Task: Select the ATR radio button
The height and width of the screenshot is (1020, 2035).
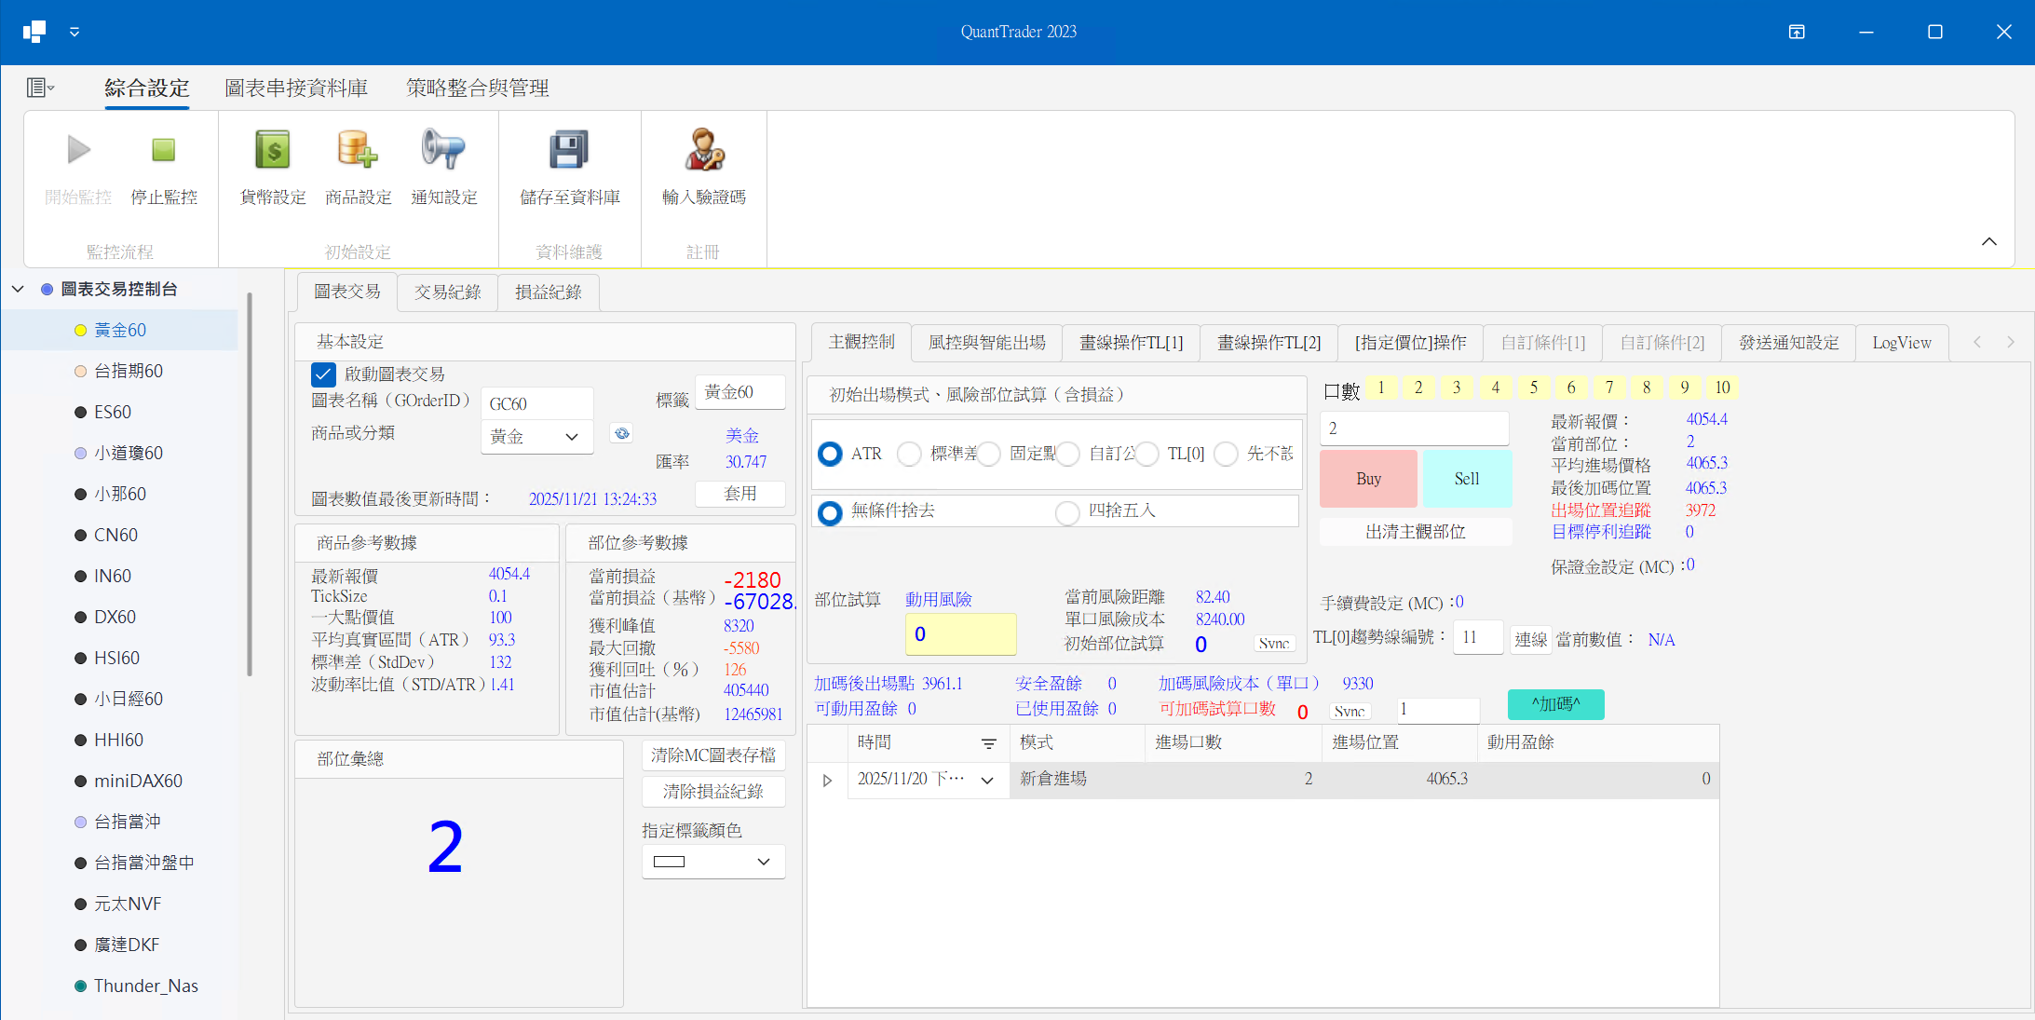Action: [x=829, y=454]
